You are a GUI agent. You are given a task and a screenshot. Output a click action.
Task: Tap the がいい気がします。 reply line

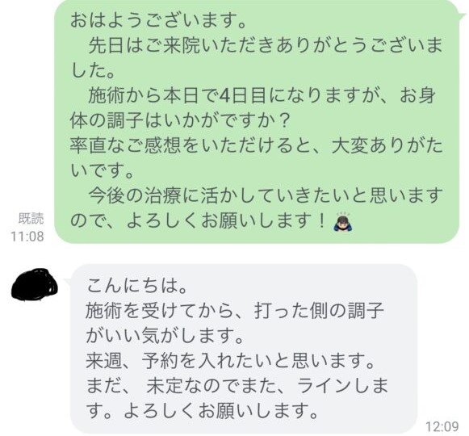[164, 335]
